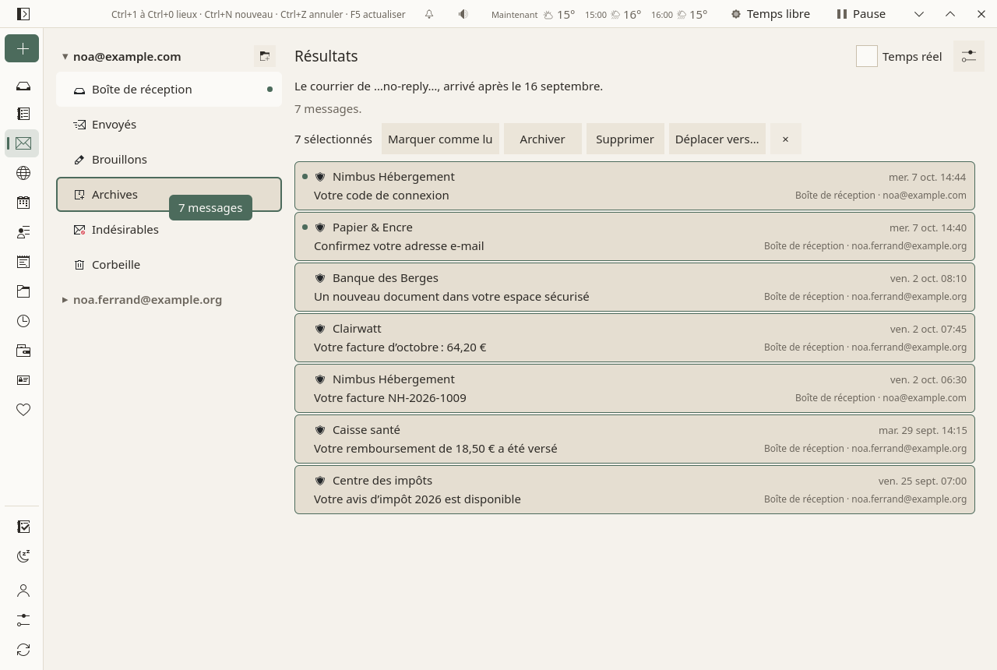Click the top bar up-chevron

(x=950, y=14)
